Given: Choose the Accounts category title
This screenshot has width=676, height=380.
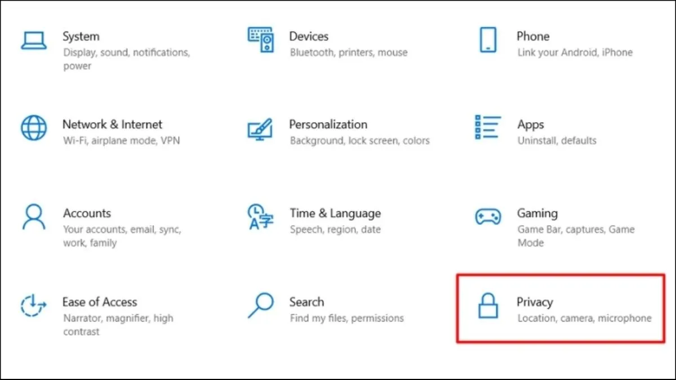Looking at the screenshot, I should point(87,213).
